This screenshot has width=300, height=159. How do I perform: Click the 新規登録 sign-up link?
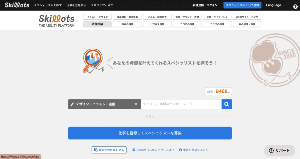point(198,5)
